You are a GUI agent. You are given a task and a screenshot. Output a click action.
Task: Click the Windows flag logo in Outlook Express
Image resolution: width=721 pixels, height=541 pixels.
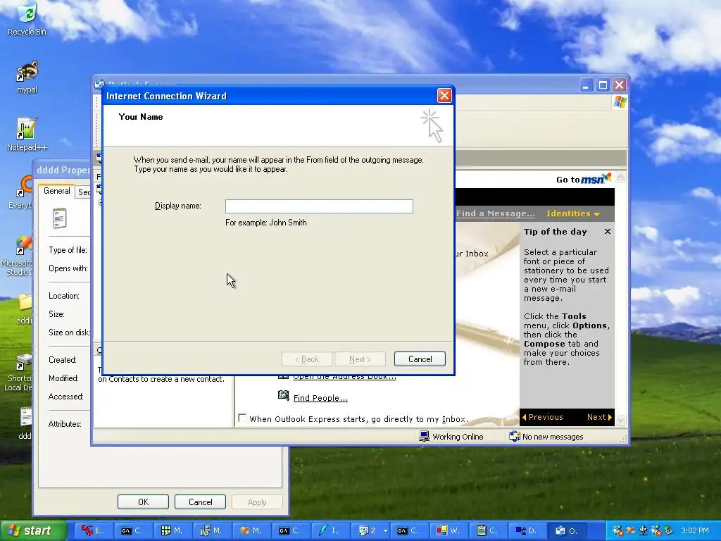(x=620, y=102)
